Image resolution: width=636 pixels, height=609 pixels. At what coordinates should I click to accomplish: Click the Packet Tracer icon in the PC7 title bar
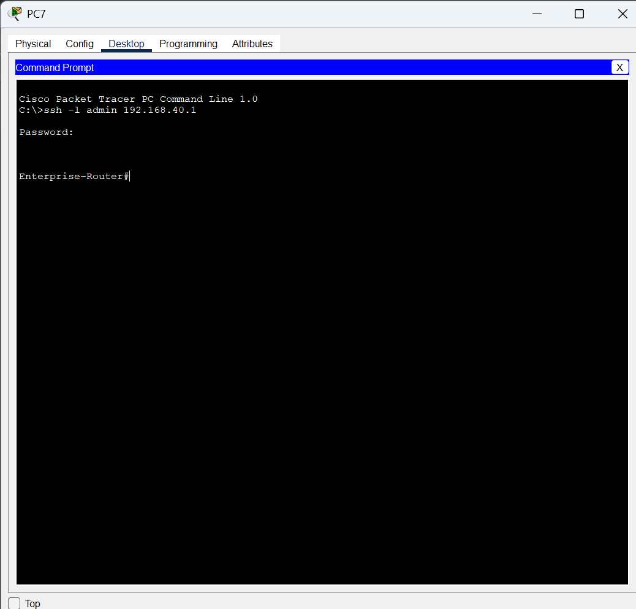point(15,13)
